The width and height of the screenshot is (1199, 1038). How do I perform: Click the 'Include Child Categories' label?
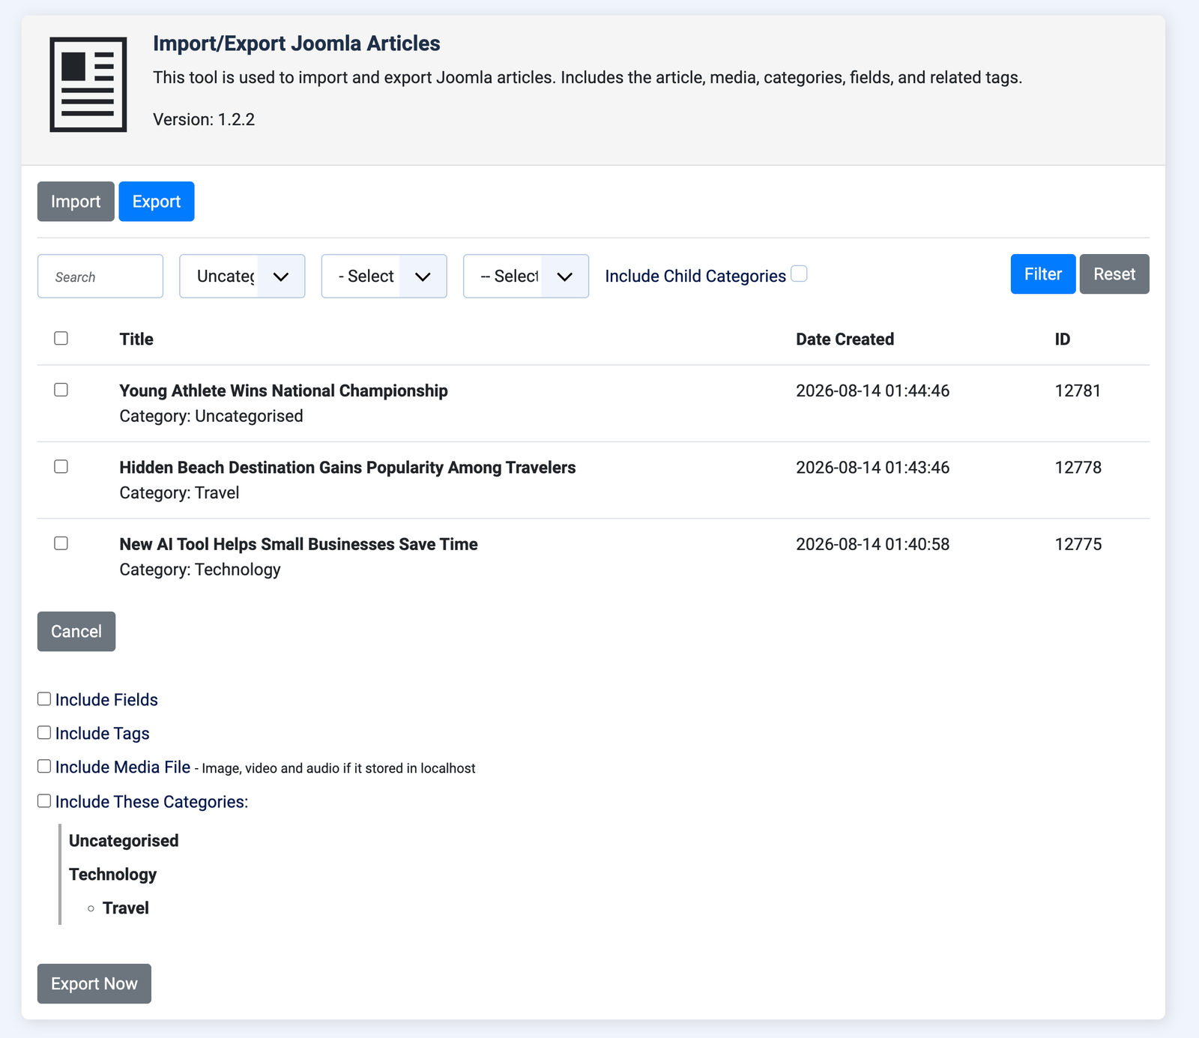click(695, 276)
